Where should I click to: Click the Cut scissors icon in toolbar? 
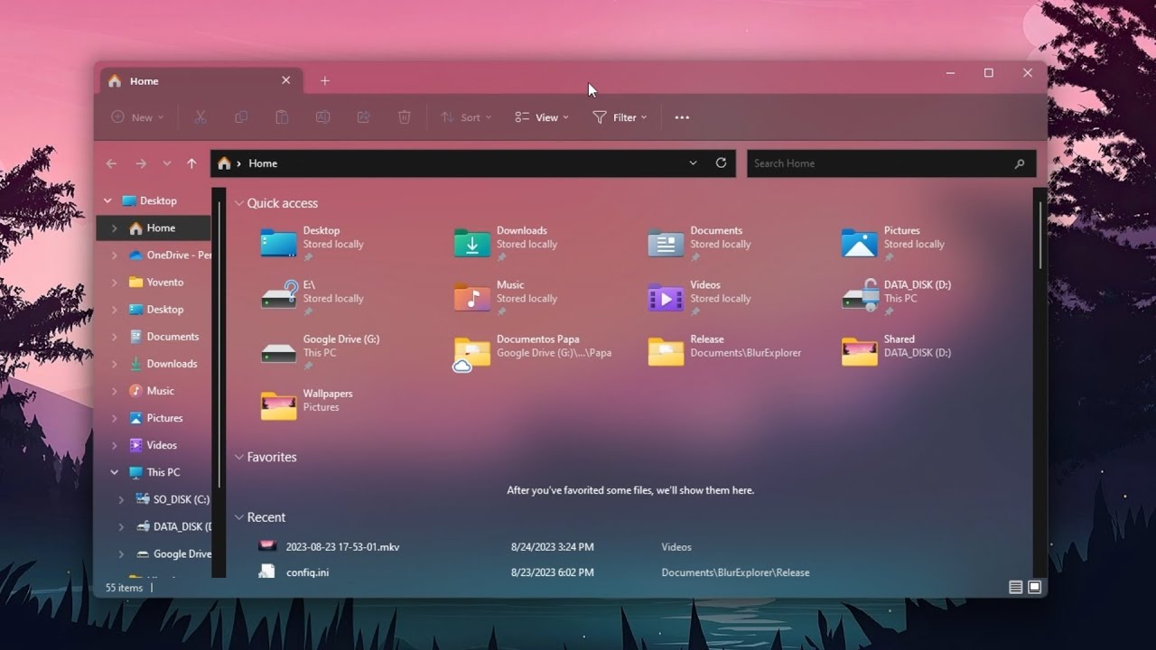pos(200,117)
